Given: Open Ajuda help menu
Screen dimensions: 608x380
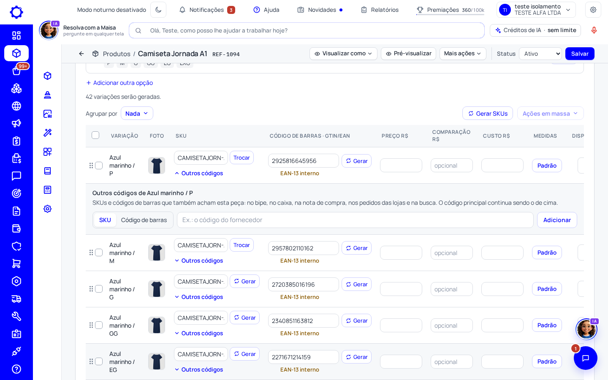Looking at the screenshot, I should click(x=266, y=10).
